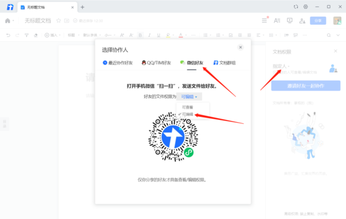This screenshot has height=219, width=346.
Task: Click the WeChat QR code image
Action: click(173, 137)
